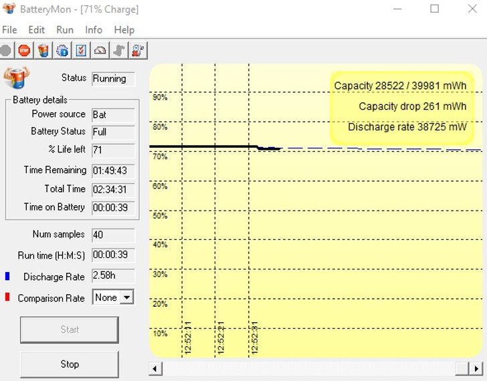Click the gauge meter toolbar icon
Image resolution: width=487 pixels, height=381 pixels.
coord(100,50)
